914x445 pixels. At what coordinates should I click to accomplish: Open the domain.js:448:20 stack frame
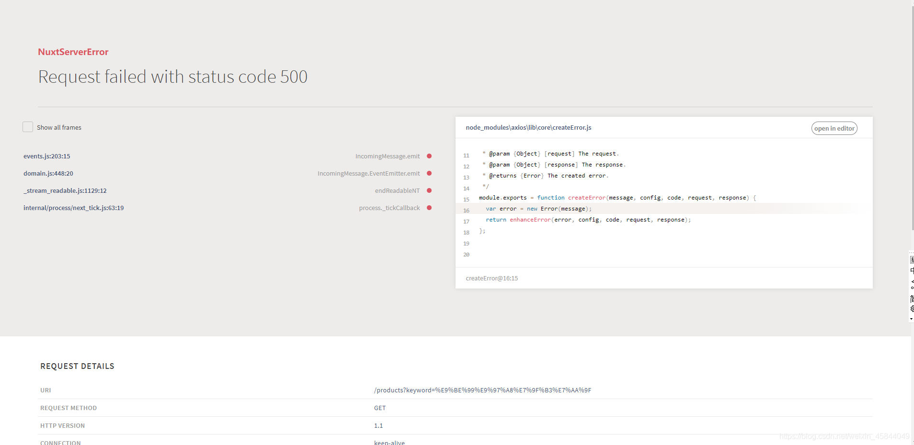[x=48, y=173]
